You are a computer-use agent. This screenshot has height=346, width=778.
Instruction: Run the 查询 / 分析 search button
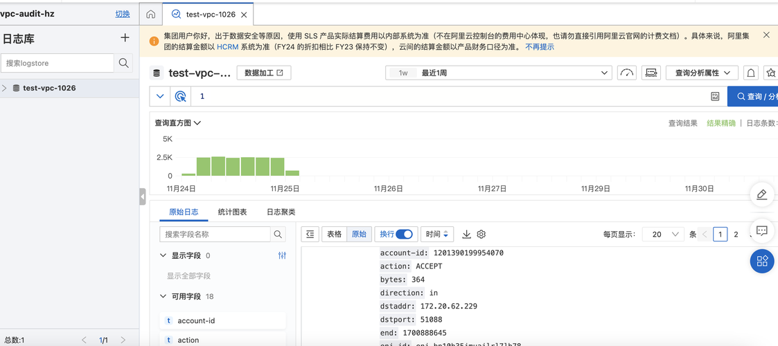click(752, 96)
